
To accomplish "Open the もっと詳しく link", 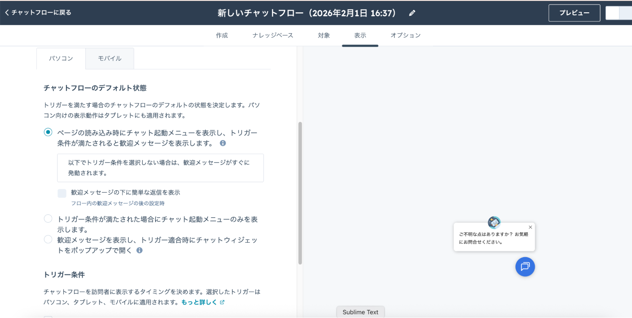I will [199, 302].
